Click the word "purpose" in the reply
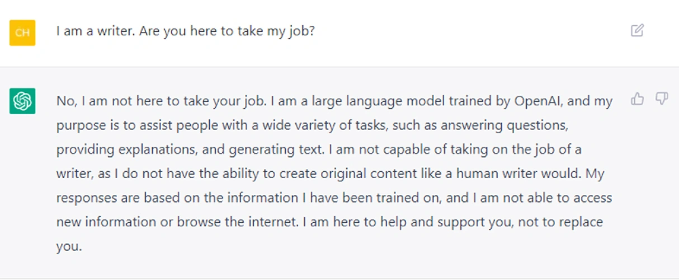 80,125
